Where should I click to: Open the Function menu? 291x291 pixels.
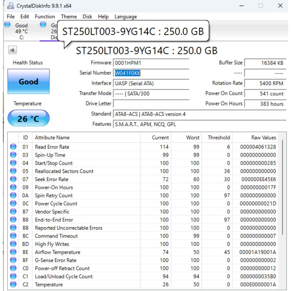point(45,17)
